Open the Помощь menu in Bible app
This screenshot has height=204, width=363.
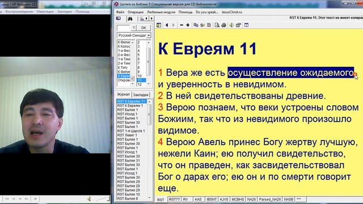pos(185,12)
